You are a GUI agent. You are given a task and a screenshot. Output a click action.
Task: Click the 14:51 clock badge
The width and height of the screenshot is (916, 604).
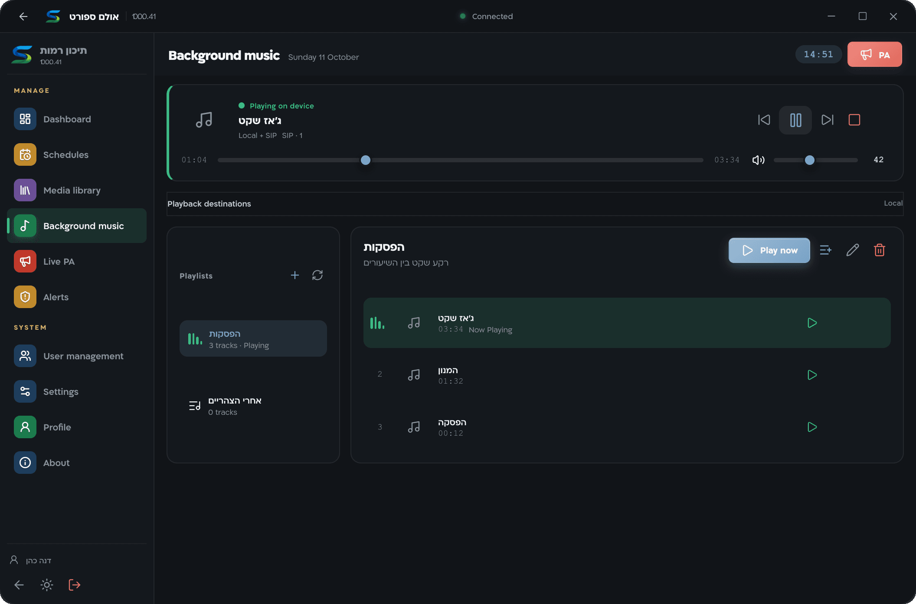pos(818,55)
